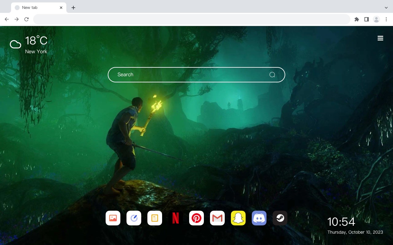
Task: Open the browser extensions puzzle icon
Action: 356,19
